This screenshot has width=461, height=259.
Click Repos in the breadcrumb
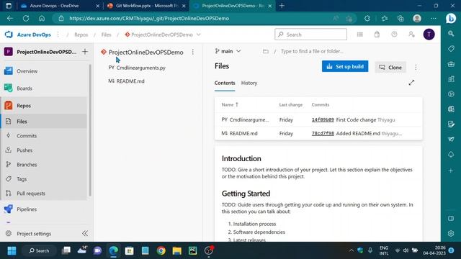81,35
